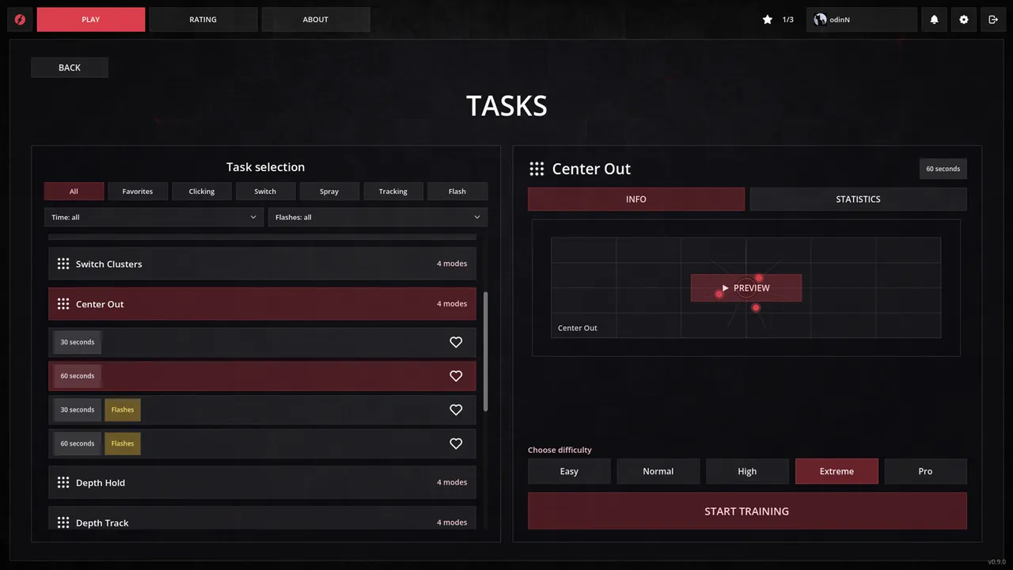
Task: Switch to the STATISTICS tab
Action: (x=859, y=199)
